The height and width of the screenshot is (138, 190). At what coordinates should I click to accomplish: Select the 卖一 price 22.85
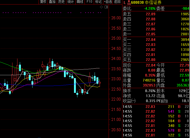coord(151,34)
